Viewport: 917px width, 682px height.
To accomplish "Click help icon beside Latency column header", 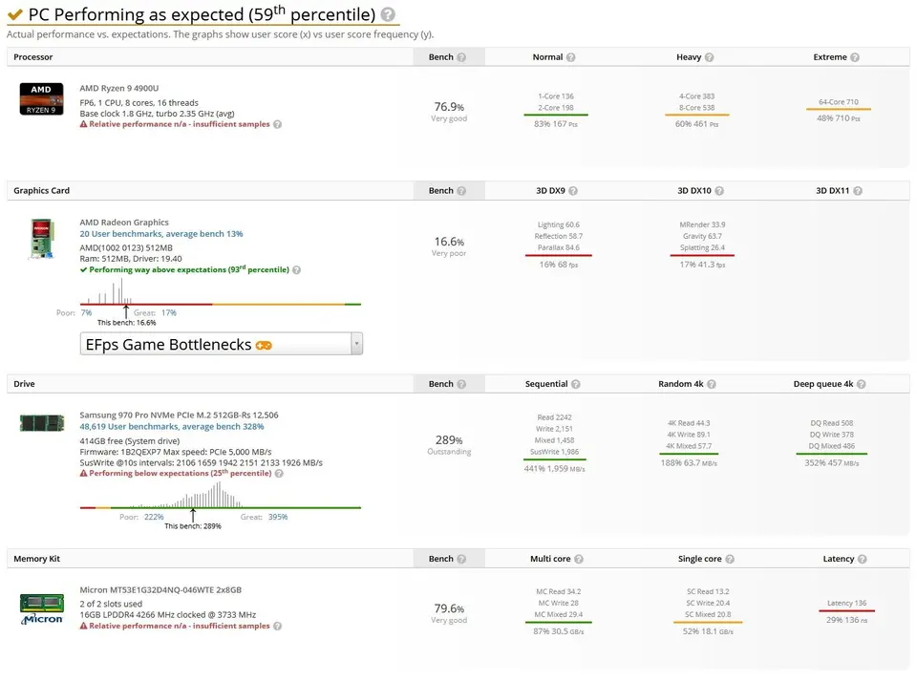I will (863, 559).
